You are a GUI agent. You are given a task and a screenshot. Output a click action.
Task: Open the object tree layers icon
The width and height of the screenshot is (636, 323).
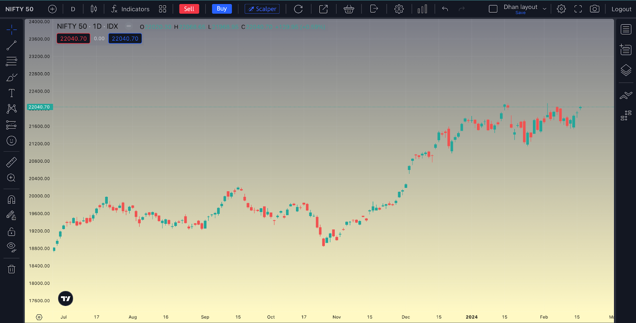coord(626,70)
